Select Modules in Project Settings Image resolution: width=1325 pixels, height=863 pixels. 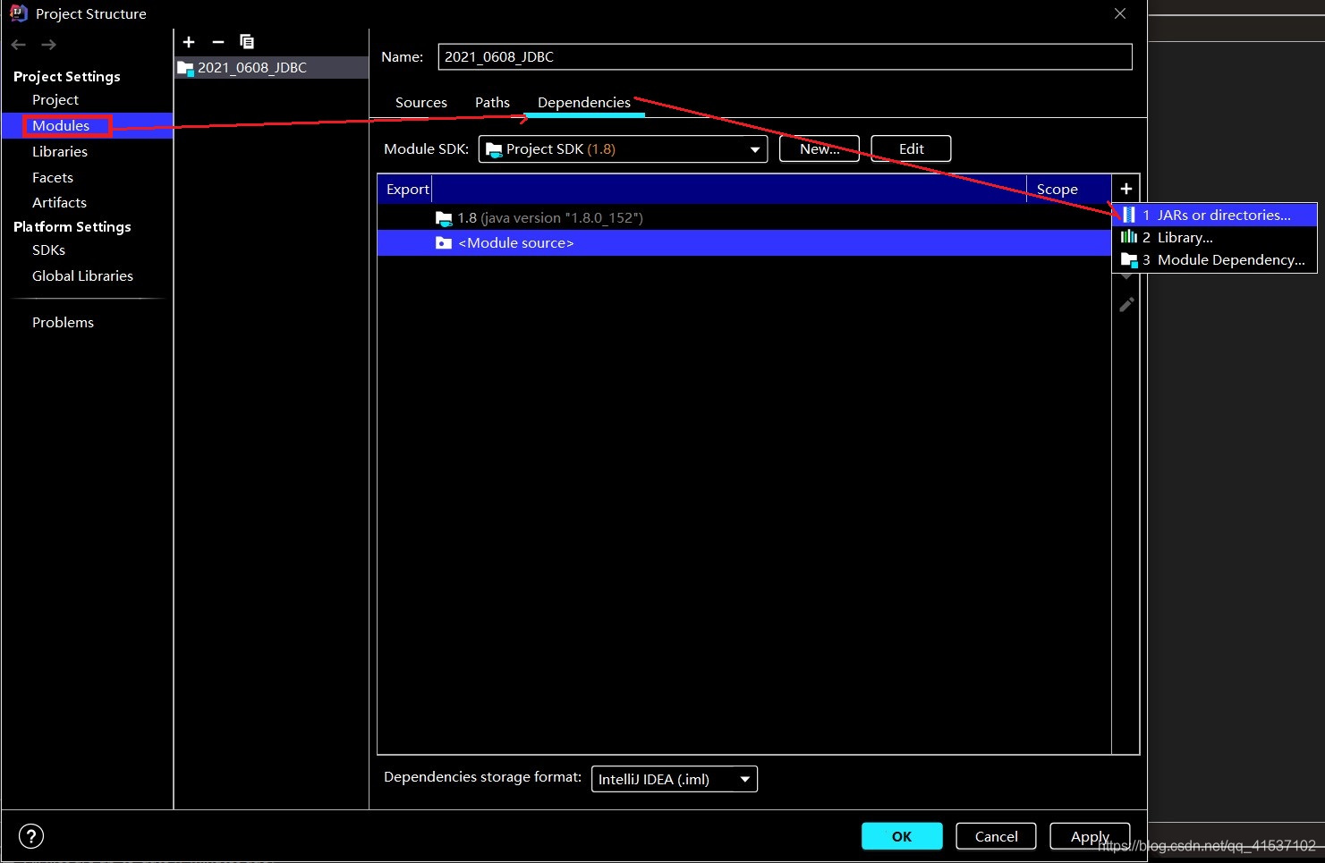(61, 125)
